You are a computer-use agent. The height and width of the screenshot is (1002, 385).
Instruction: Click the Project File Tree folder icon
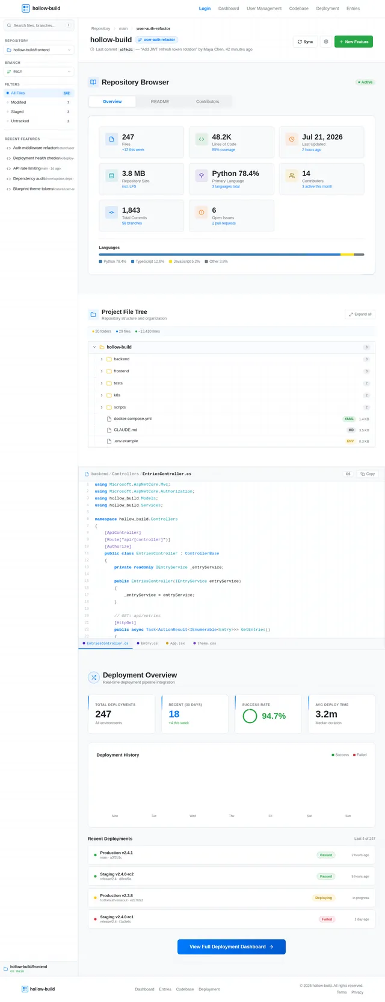click(x=93, y=314)
